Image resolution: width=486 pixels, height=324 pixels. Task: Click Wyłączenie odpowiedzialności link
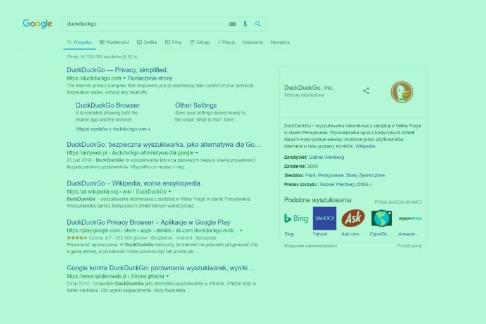[x=310, y=246]
